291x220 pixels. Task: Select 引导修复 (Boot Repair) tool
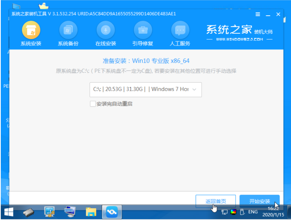coord(143,34)
